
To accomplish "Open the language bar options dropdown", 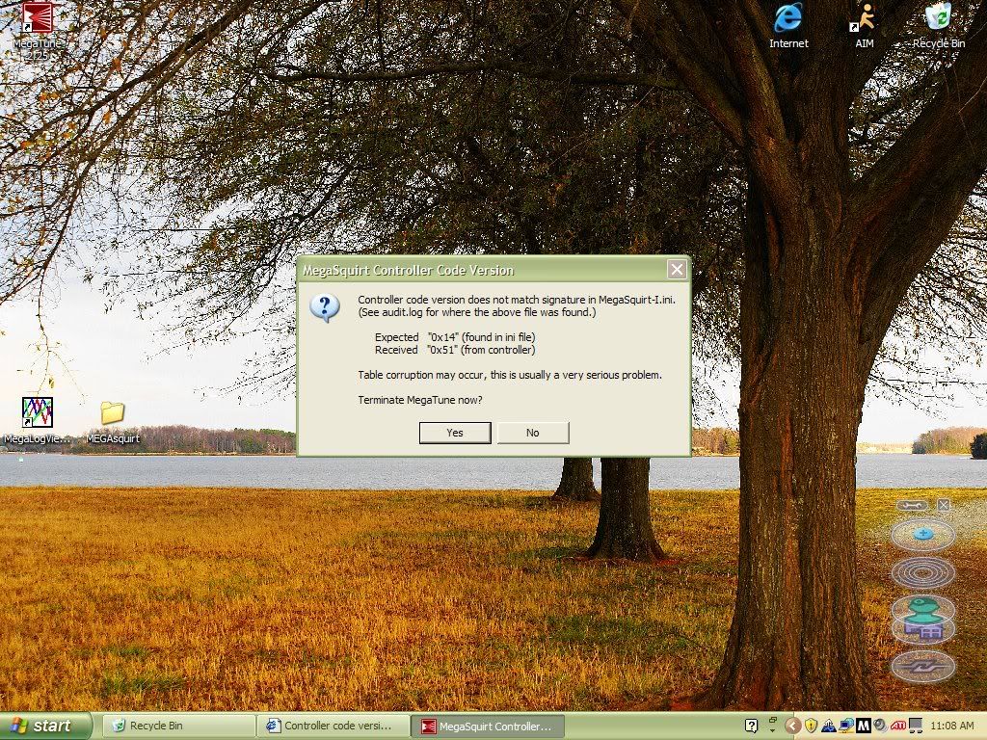I will (x=772, y=730).
